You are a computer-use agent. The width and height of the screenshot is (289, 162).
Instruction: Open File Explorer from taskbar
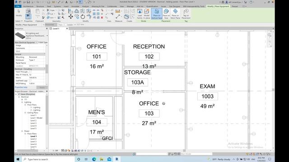click(102, 159)
